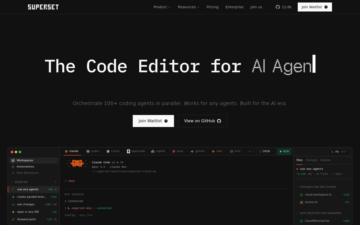This screenshot has height=225, width=360.
Task: Select the 'forward ports' workspace
Action: 34,219
